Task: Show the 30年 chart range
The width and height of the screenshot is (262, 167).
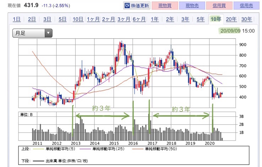Action: (x=247, y=19)
